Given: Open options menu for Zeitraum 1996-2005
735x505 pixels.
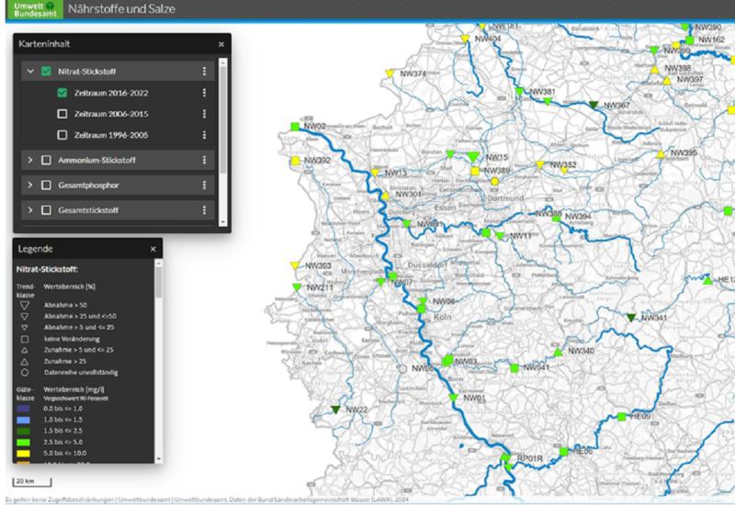Looking at the screenshot, I should point(204,135).
